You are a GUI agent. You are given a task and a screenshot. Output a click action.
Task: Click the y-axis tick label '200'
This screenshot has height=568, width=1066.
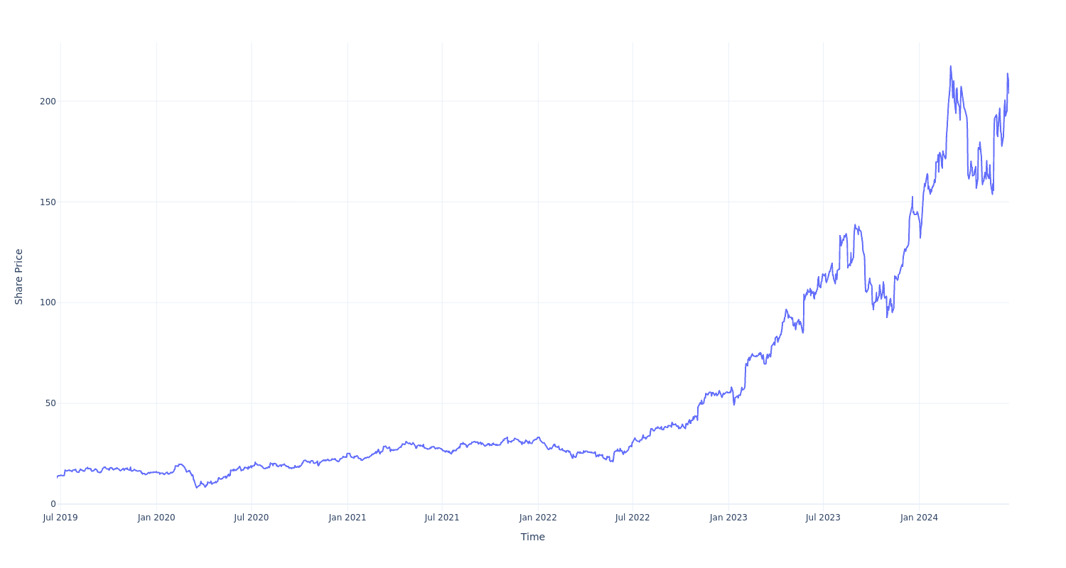click(48, 101)
